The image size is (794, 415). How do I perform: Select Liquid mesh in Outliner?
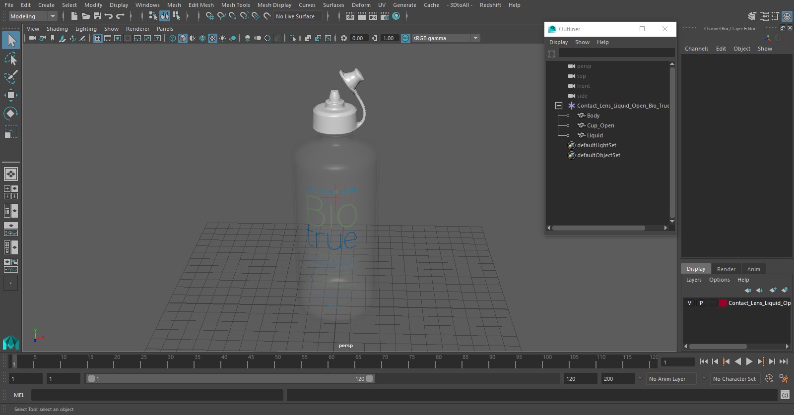point(595,135)
